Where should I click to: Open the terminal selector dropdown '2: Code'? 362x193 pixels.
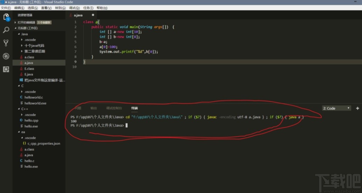point(336,108)
